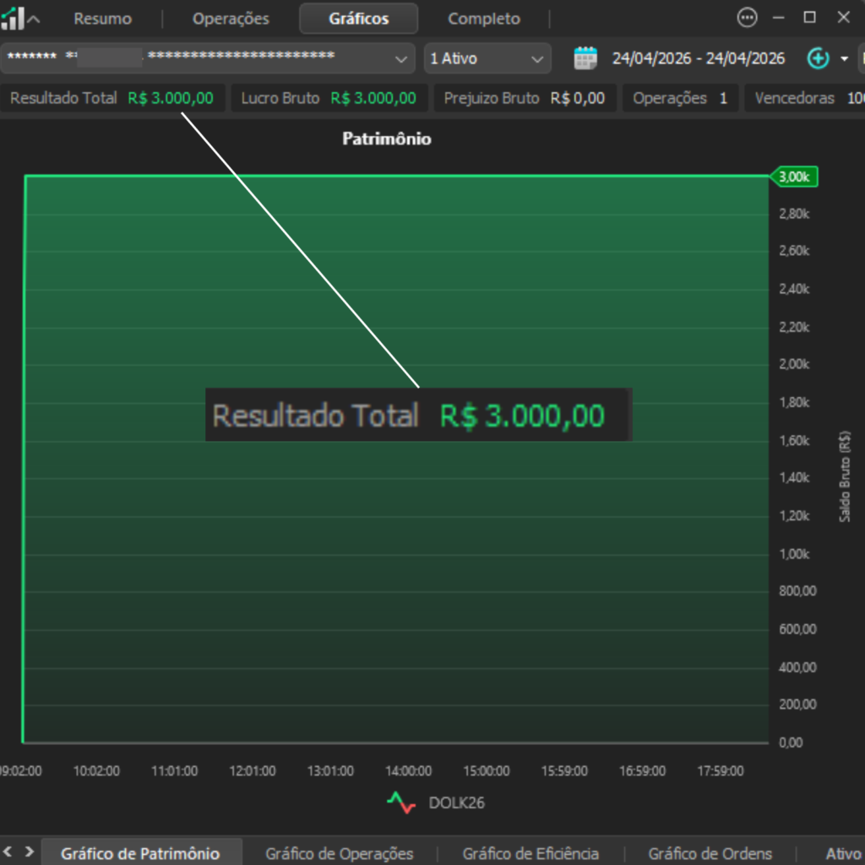Open the Gráfico de Ordens tab

click(x=710, y=853)
